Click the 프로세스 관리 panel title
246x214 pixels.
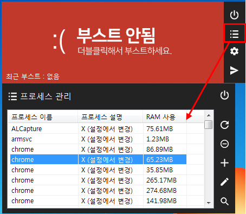coord(46,96)
